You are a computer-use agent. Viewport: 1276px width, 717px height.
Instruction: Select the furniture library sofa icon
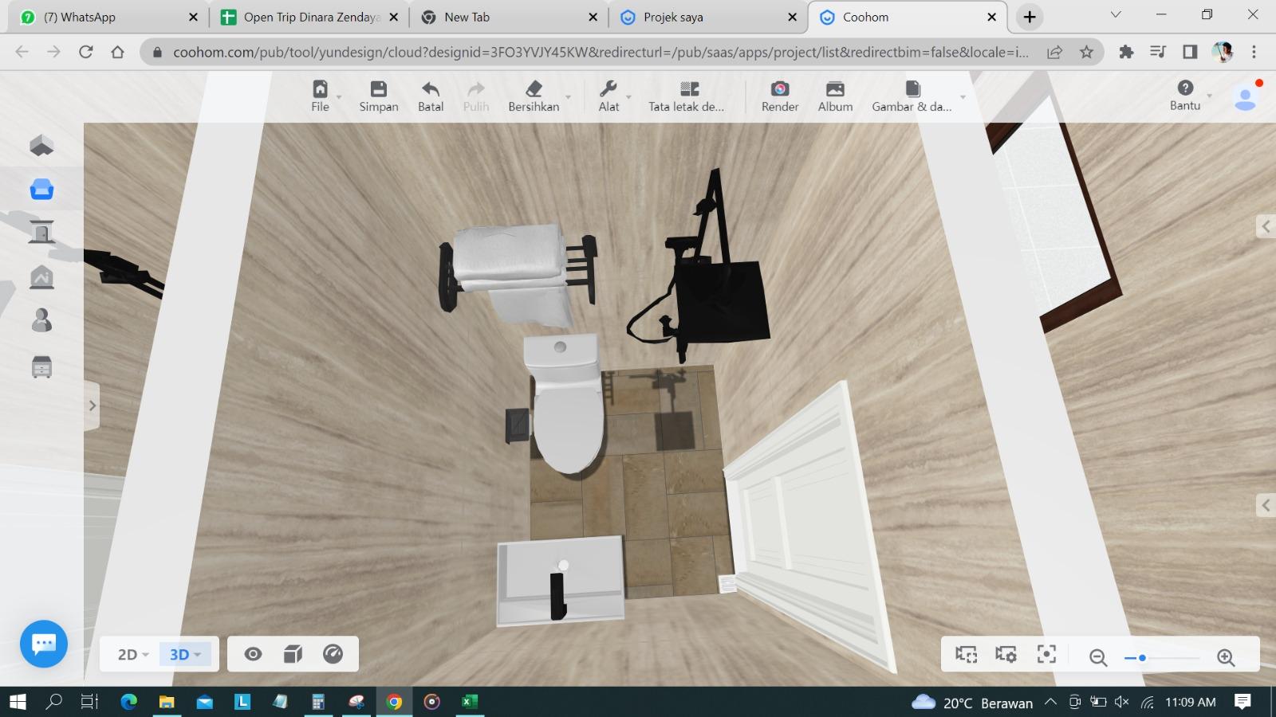(41, 189)
